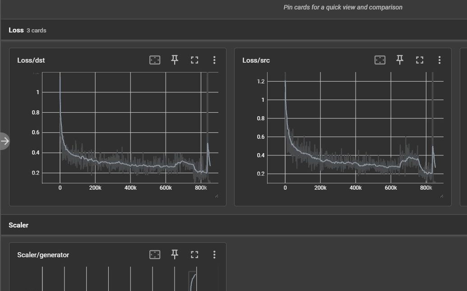Open more options menu for Loss/src card
Screen dimensions: 467x291
439,60
